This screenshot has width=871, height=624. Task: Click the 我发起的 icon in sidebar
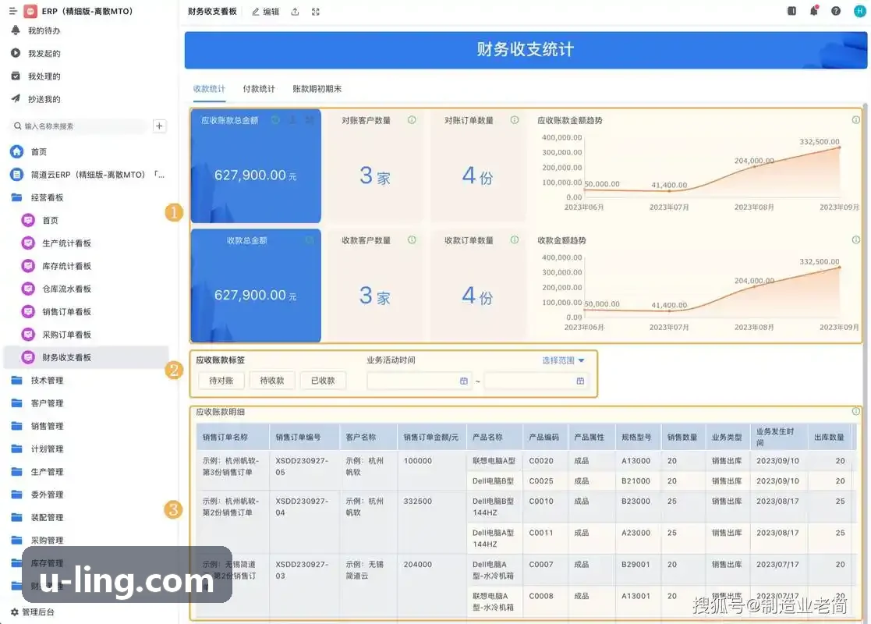tap(16, 53)
